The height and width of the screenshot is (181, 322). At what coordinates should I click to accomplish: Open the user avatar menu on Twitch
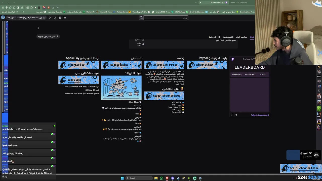click(x=3, y=18)
